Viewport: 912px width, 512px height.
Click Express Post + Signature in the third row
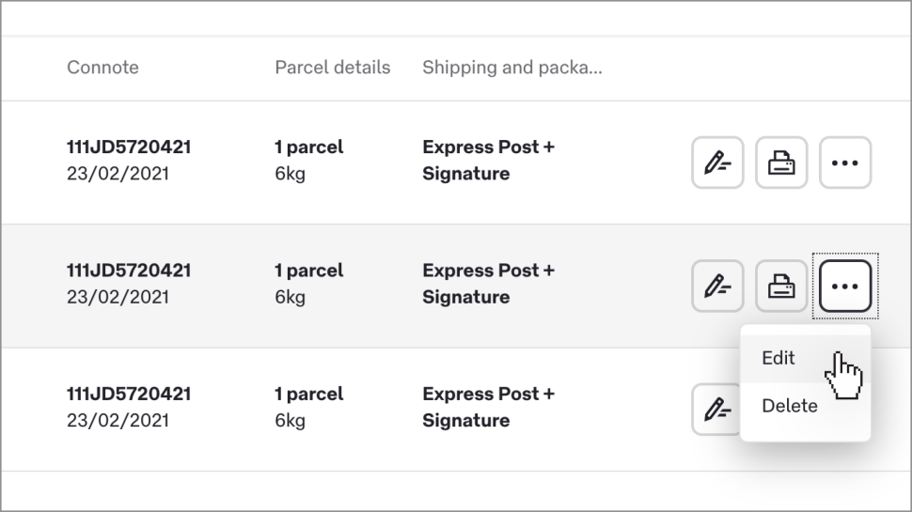pyautogui.click(x=488, y=407)
